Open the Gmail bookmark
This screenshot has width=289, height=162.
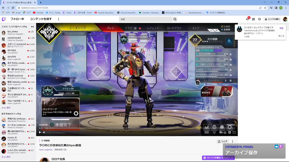[x=16, y=13]
